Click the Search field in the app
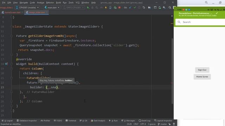 200,22
